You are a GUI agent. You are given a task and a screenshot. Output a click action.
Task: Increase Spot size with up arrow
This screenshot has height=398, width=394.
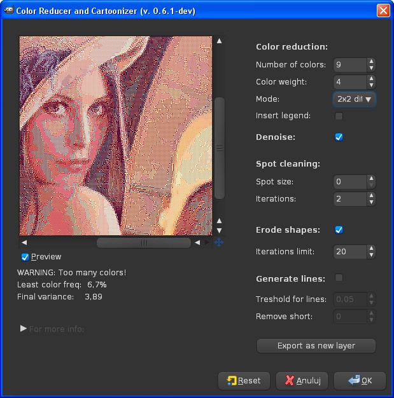(x=371, y=178)
